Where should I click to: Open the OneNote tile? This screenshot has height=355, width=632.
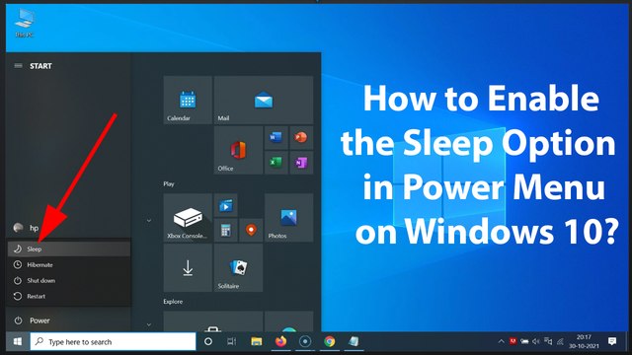point(301,163)
